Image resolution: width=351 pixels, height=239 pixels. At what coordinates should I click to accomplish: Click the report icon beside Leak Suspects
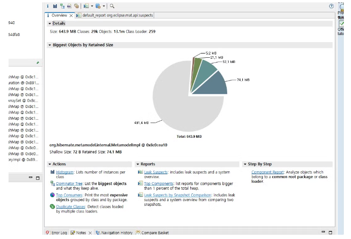pos(140,172)
